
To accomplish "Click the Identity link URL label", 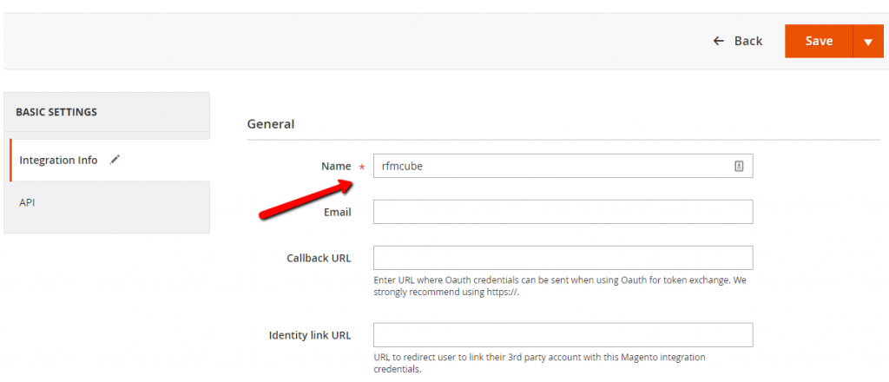I will point(310,335).
